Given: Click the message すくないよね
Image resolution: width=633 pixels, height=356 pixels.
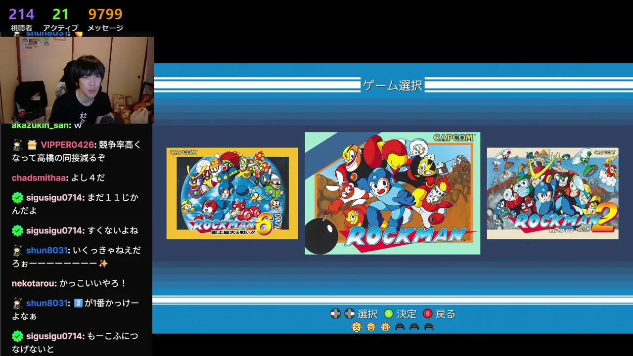Looking at the screenshot, I should (113, 230).
